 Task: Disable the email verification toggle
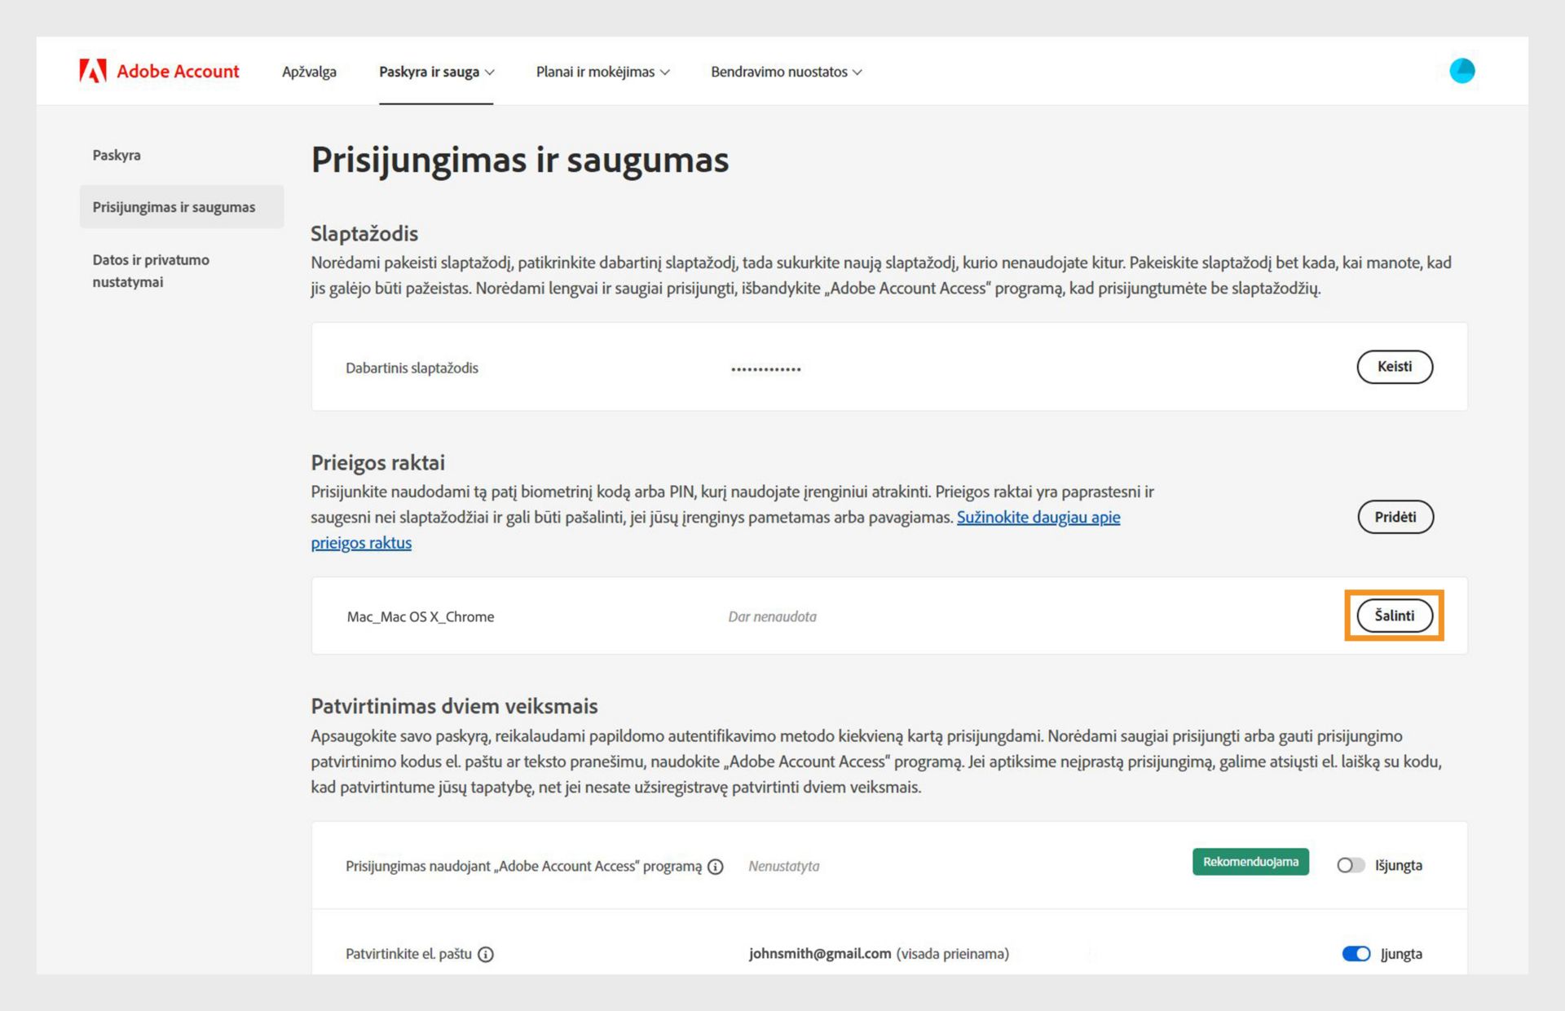point(1356,954)
